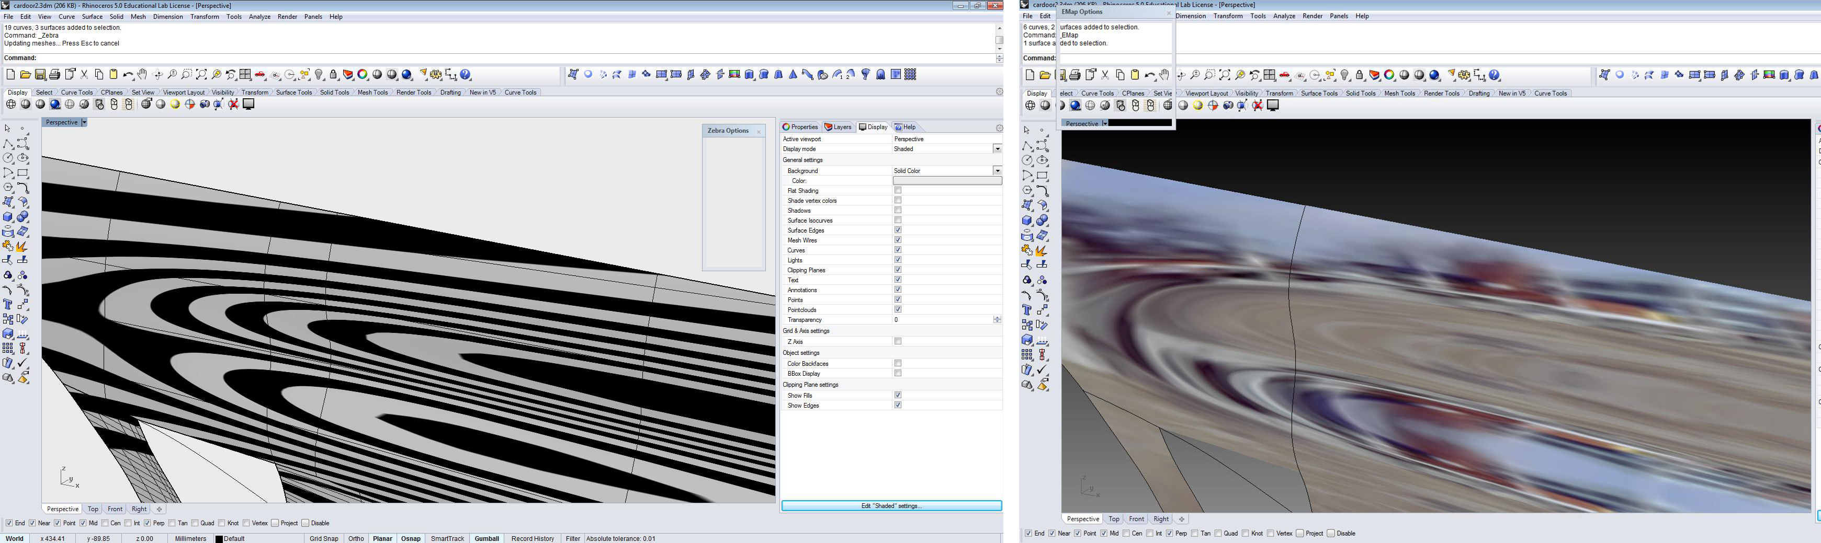Screen dimensions: 1821x543
Task: Click the red car icon in right window toolbar
Action: 1284,75
